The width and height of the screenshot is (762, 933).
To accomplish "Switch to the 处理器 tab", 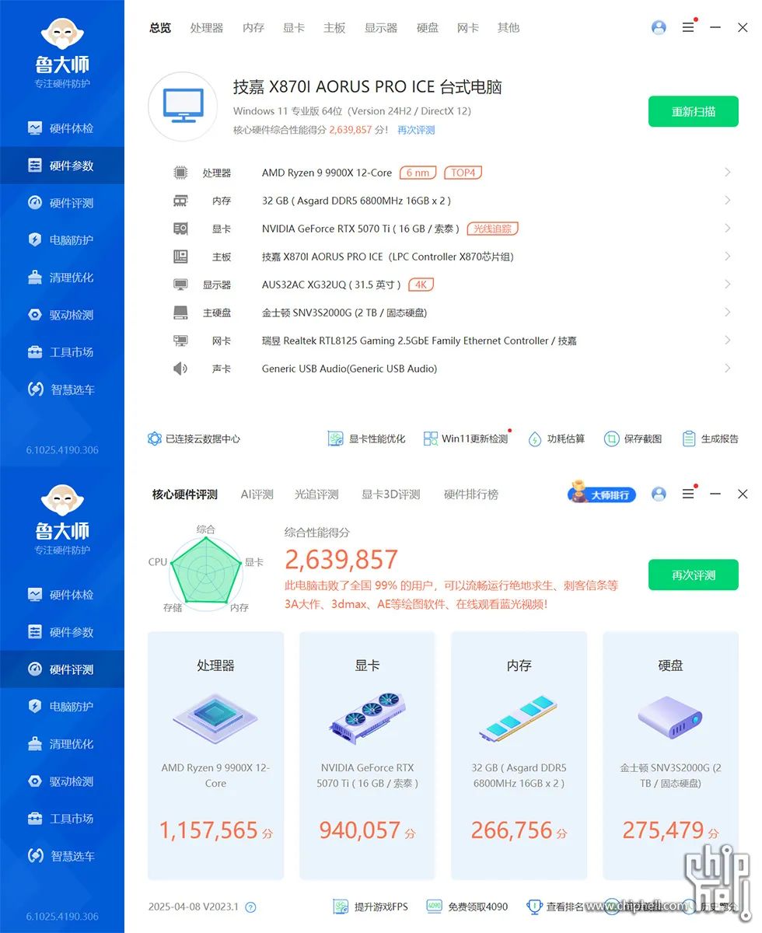I will [x=207, y=27].
